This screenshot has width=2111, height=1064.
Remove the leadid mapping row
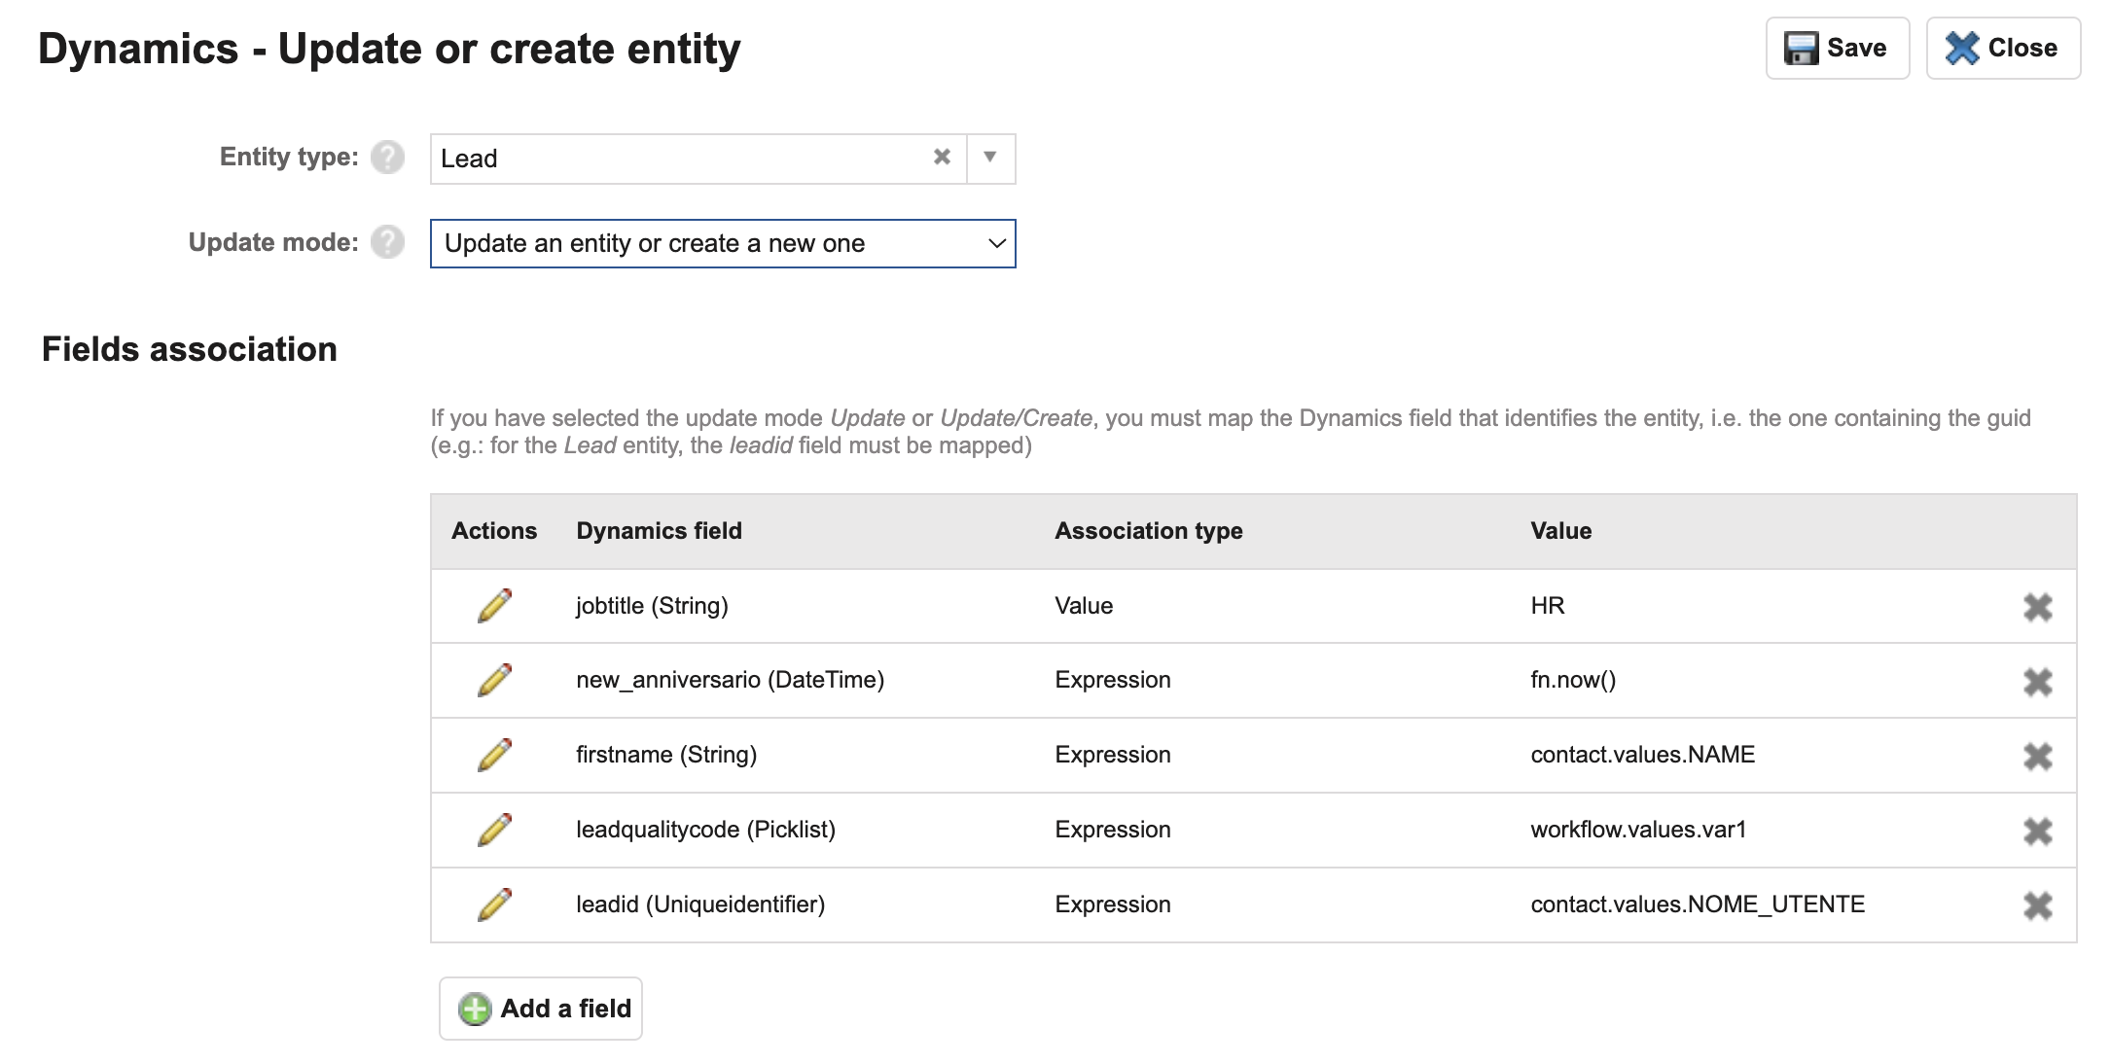2037,906
